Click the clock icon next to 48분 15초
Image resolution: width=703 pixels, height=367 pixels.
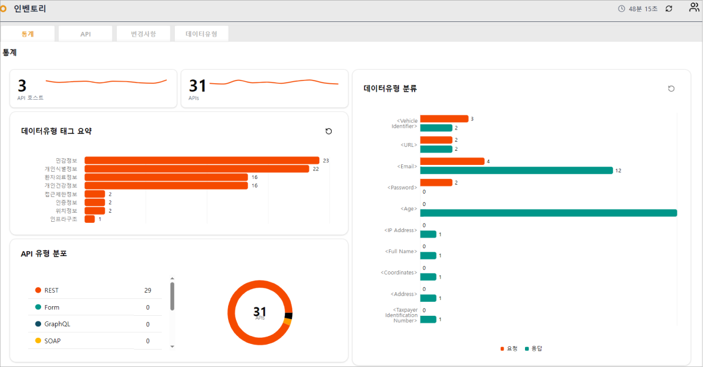pos(622,8)
